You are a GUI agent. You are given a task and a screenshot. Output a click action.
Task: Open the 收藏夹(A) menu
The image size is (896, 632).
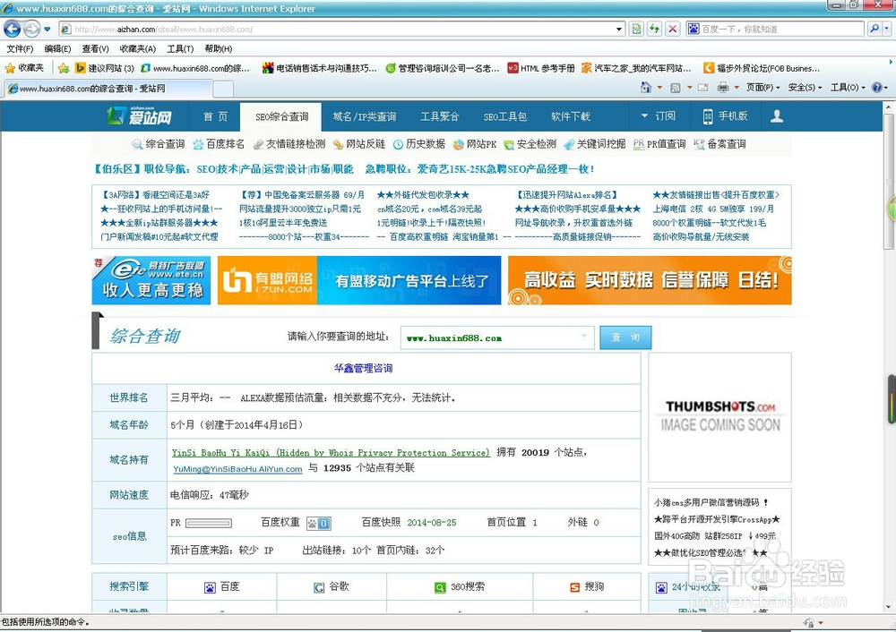pos(138,49)
